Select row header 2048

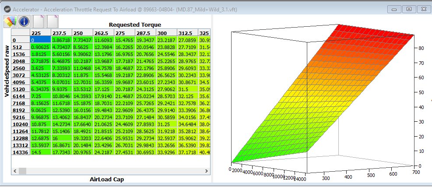tap(21, 61)
